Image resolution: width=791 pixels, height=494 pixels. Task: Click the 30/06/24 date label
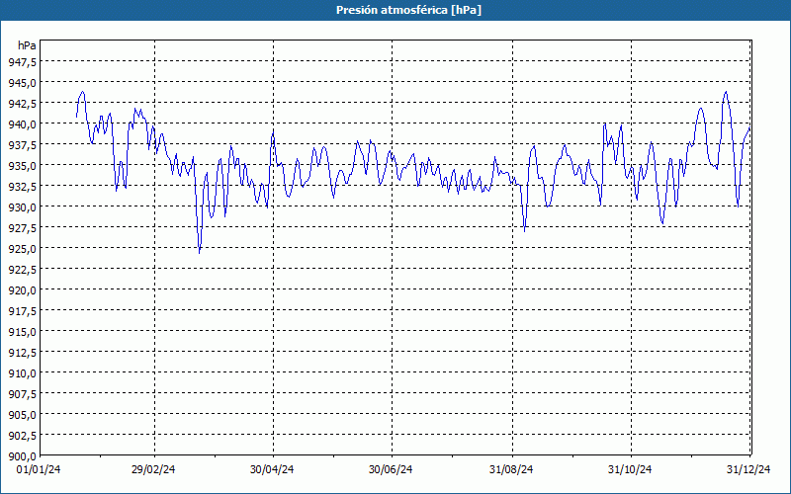(391, 470)
